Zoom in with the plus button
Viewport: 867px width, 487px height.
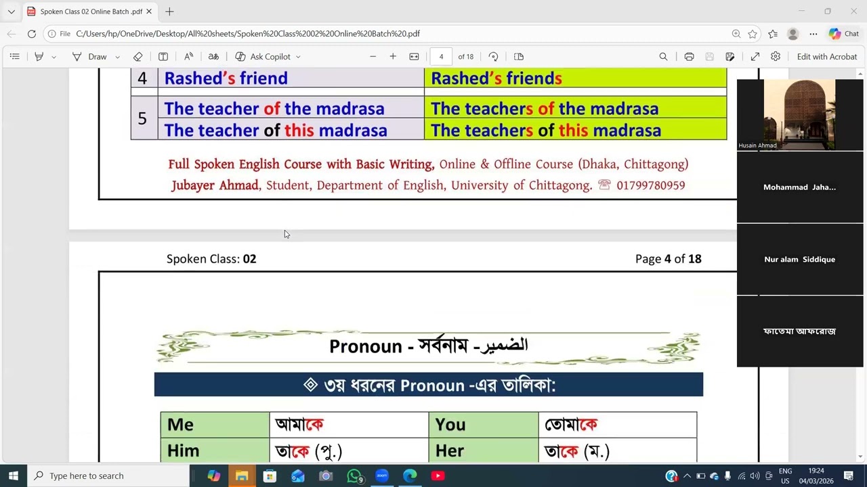pos(393,57)
